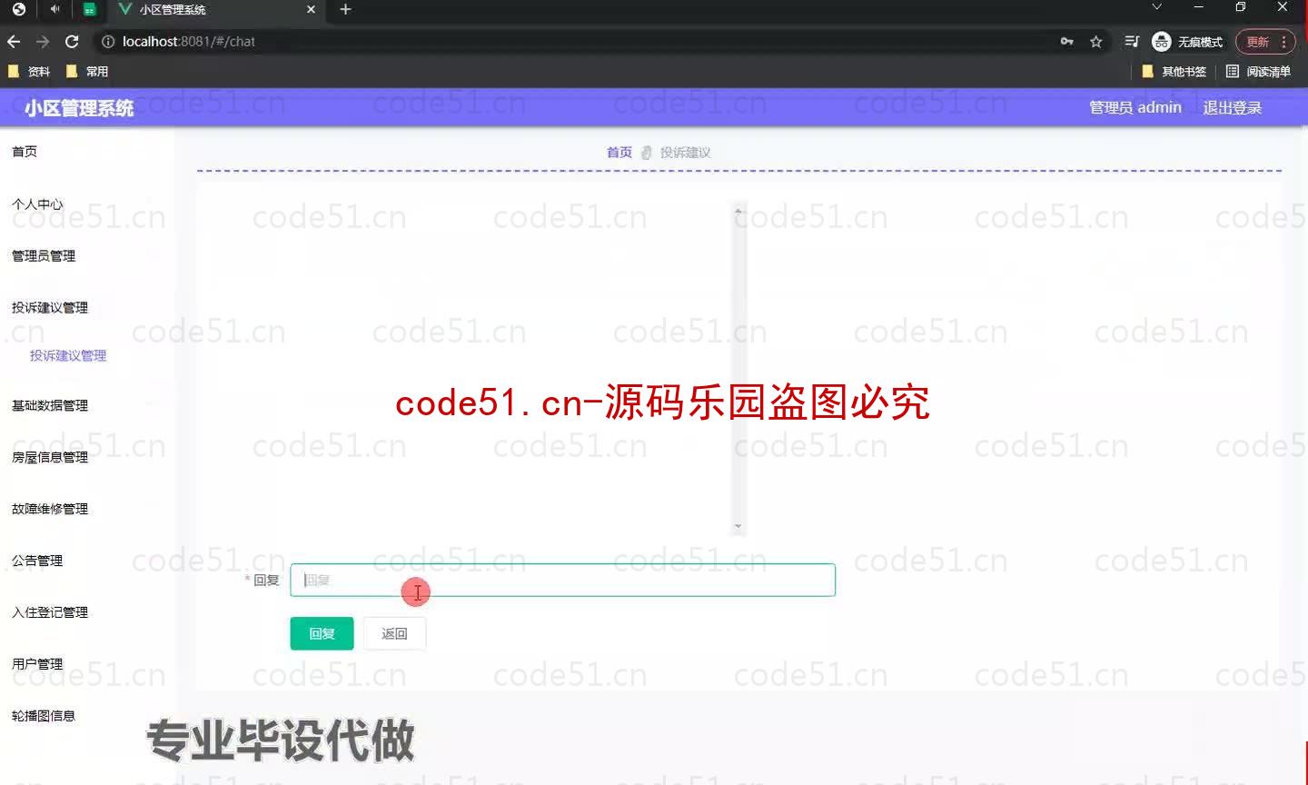Click the site info icon in address bar
The image size is (1308, 785).
108,42
